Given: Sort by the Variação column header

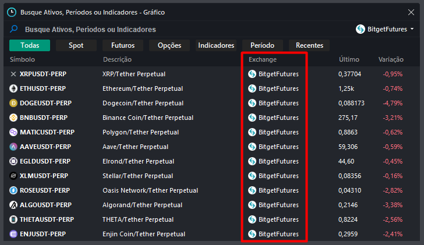Looking at the screenshot, I should click(x=391, y=59).
